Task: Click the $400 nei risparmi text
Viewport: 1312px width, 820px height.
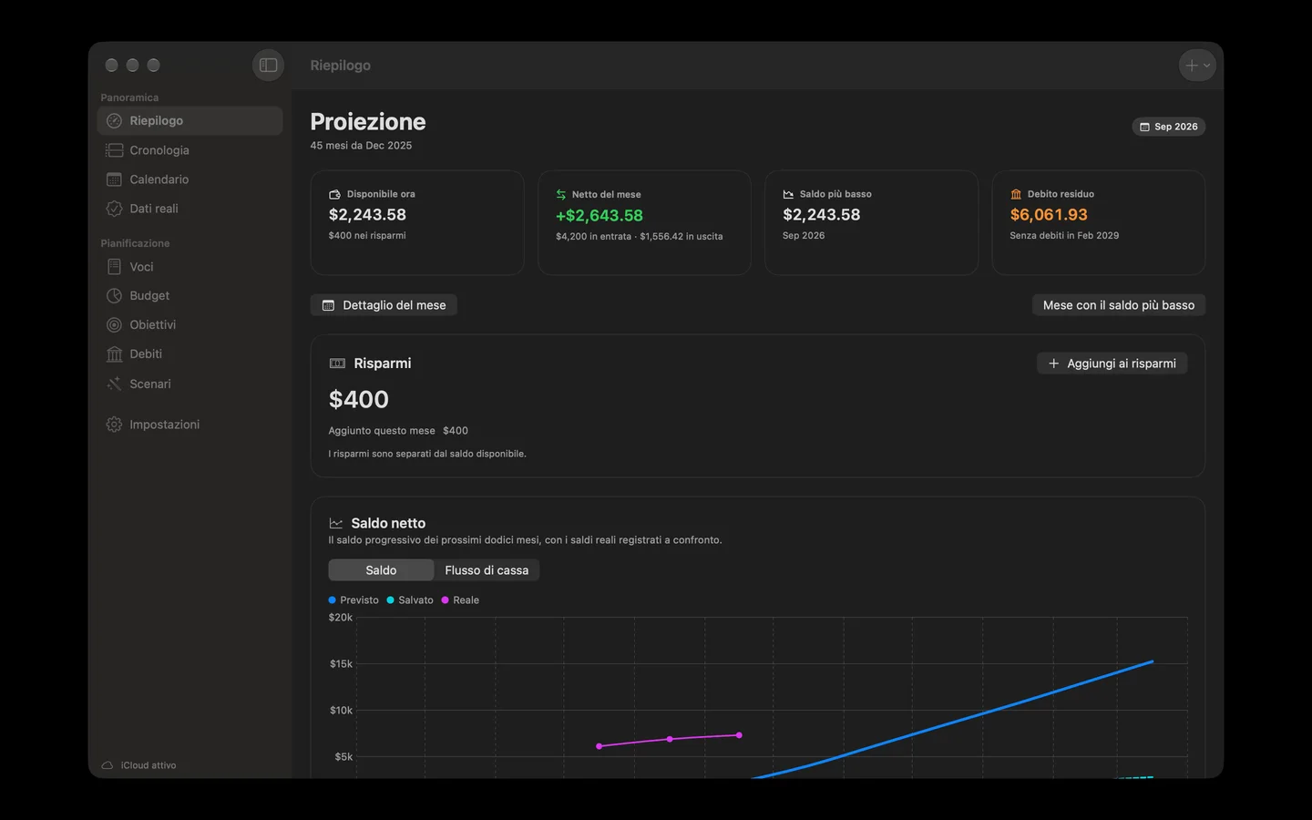Action: pos(367,236)
